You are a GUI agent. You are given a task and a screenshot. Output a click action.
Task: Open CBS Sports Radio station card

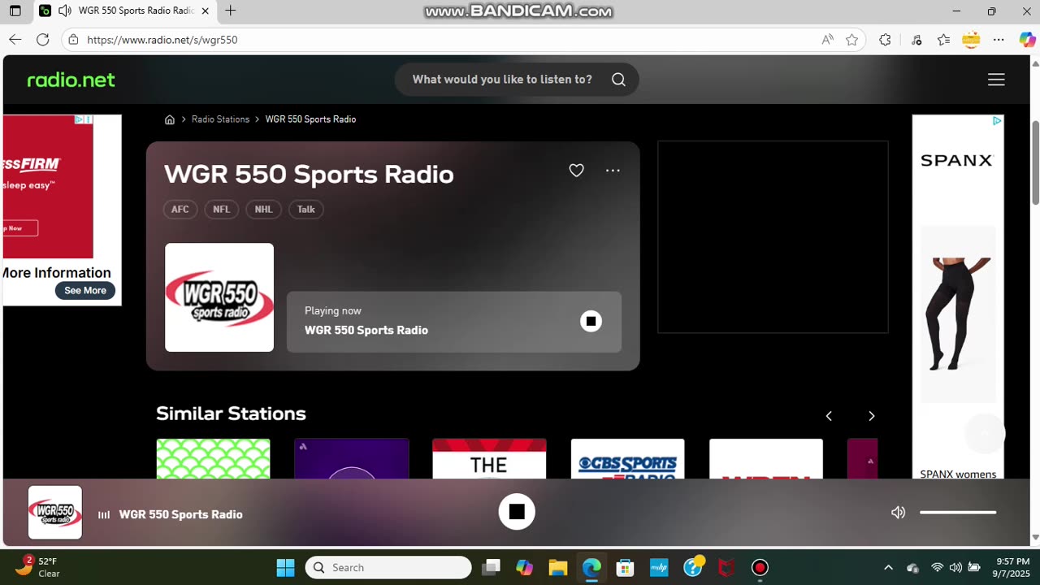click(x=627, y=458)
